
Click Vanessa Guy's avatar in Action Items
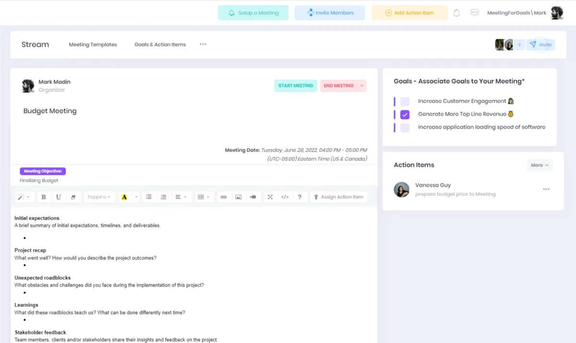(x=402, y=189)
